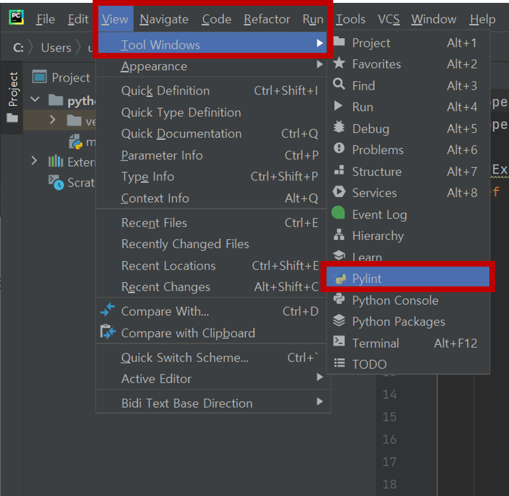
Task: Click line number 18 in editor gutter
Action: point(389,484)
